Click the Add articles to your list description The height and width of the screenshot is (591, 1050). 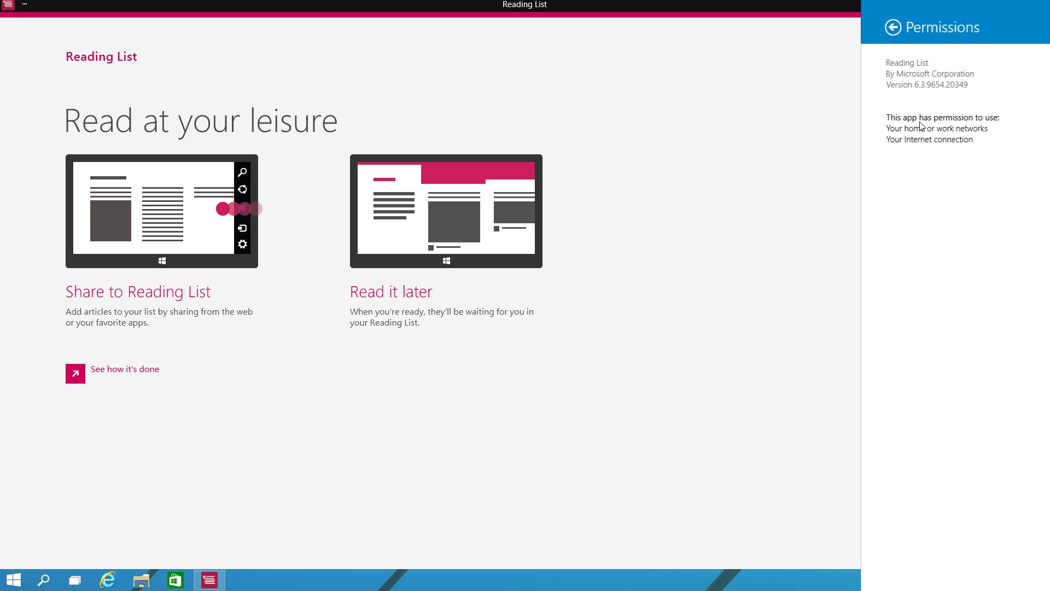coord(159,317)
